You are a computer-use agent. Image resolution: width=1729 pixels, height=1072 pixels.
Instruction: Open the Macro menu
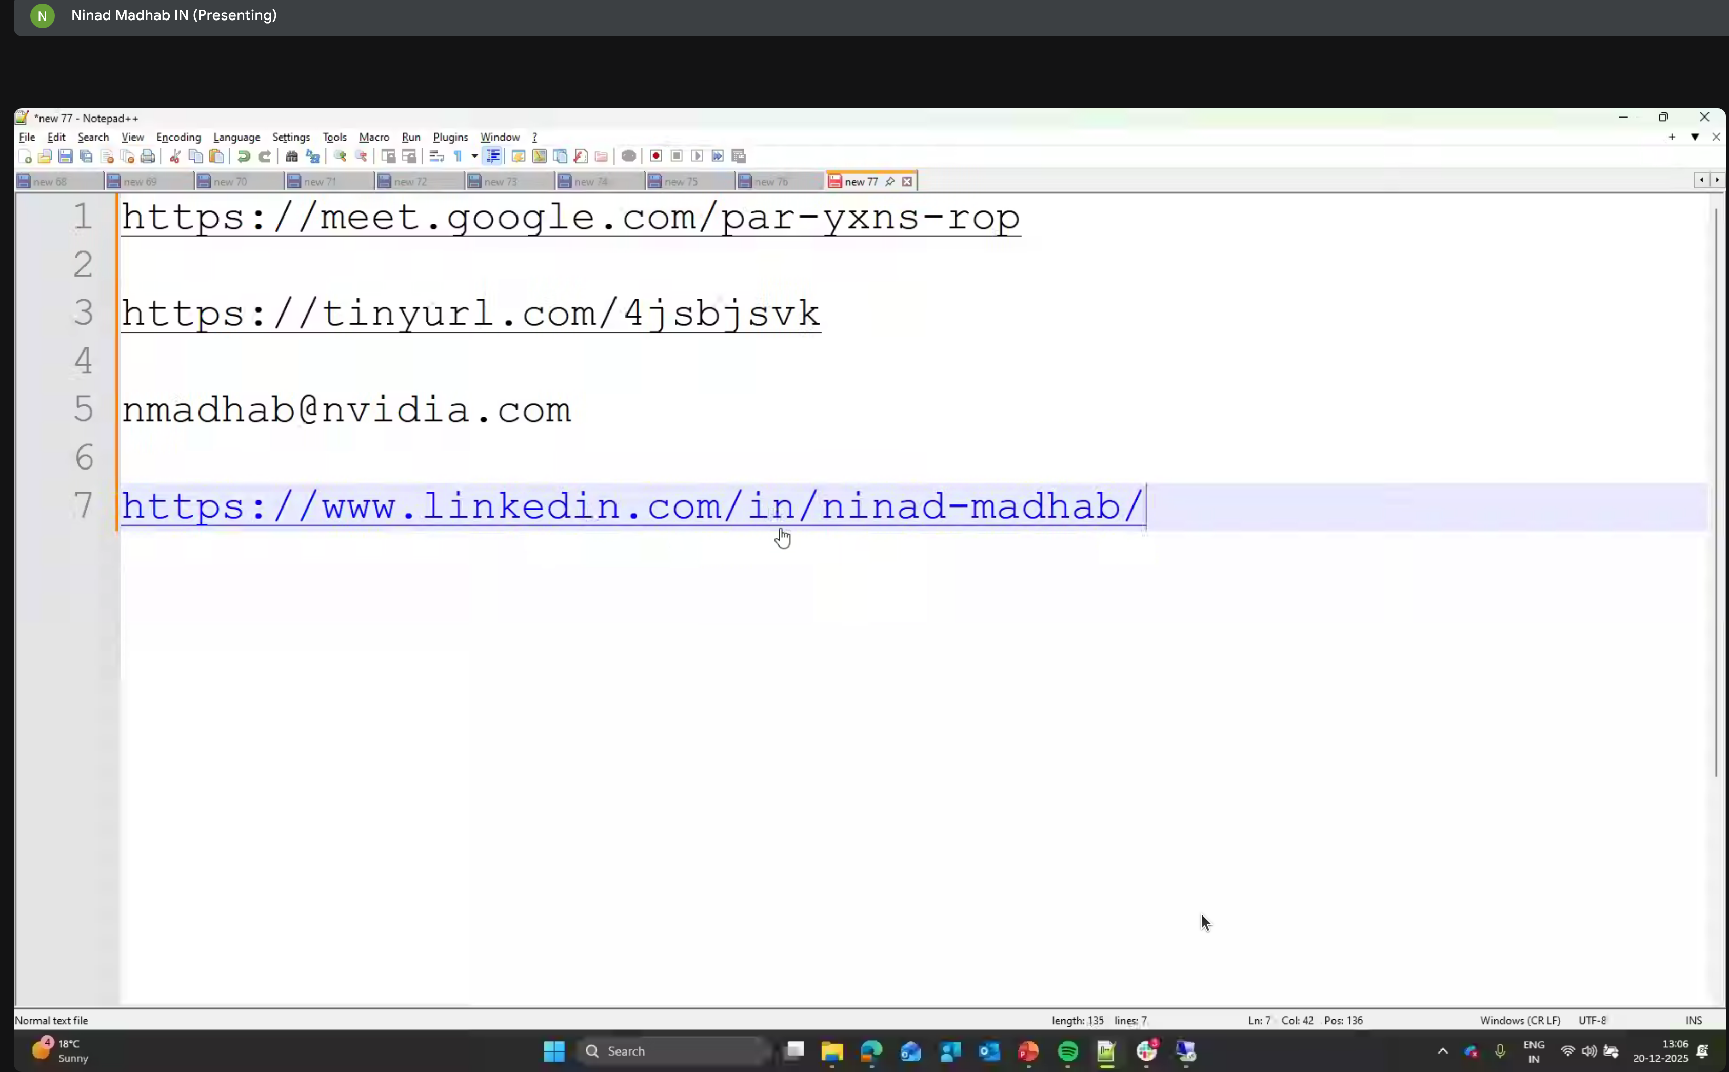click(x=373, y=138)
